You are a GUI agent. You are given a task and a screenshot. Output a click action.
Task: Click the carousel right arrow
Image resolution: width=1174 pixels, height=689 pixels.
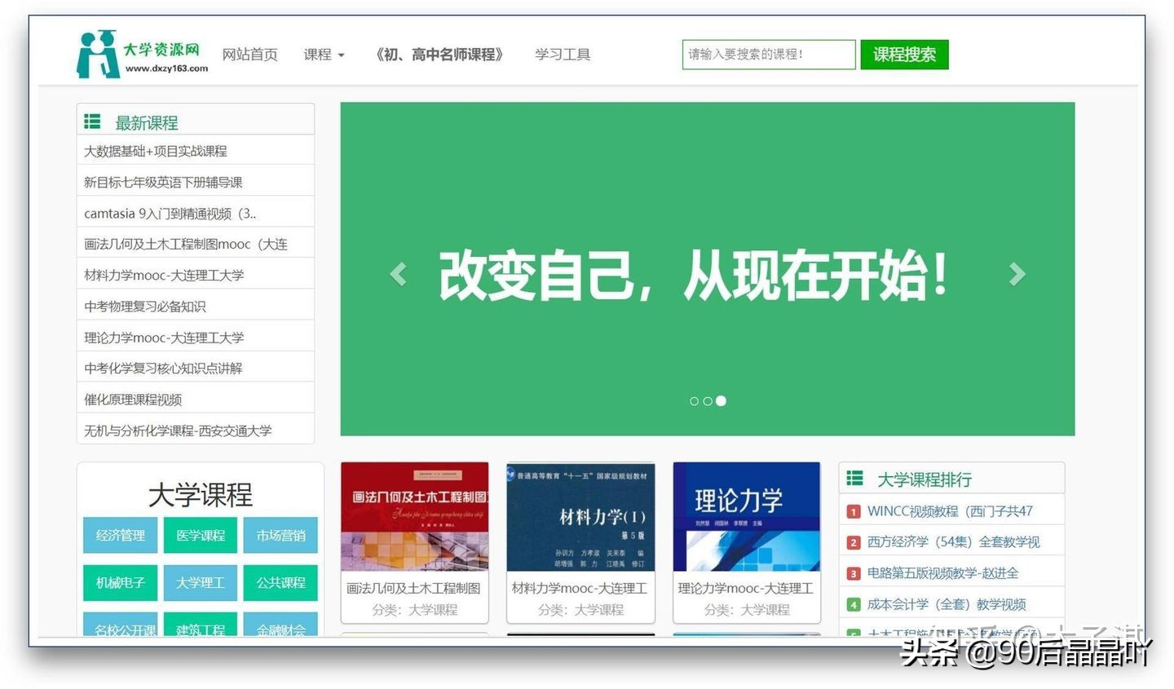(1017, 273)
